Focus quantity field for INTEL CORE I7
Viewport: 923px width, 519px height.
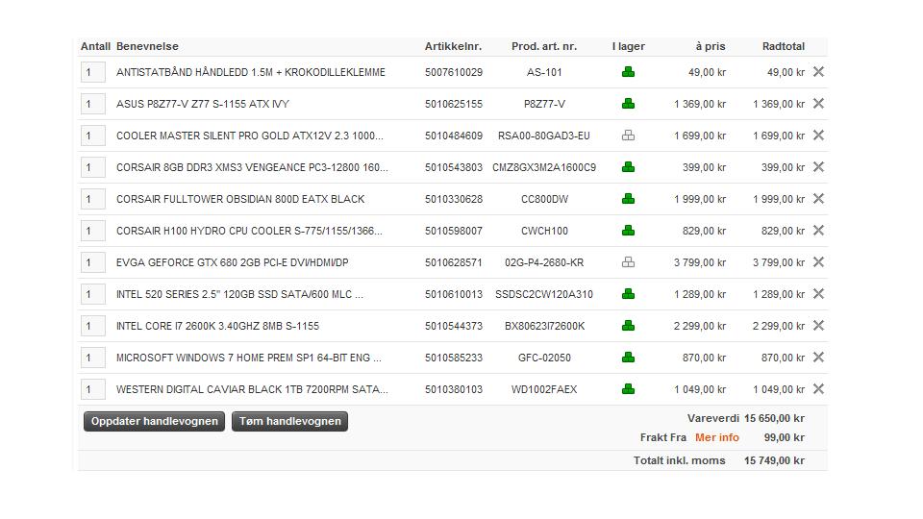(x=93, y=327)
